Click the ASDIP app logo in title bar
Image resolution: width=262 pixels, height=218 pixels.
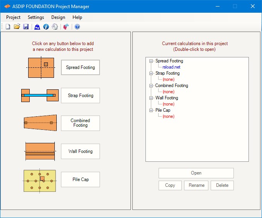[7, 6]
